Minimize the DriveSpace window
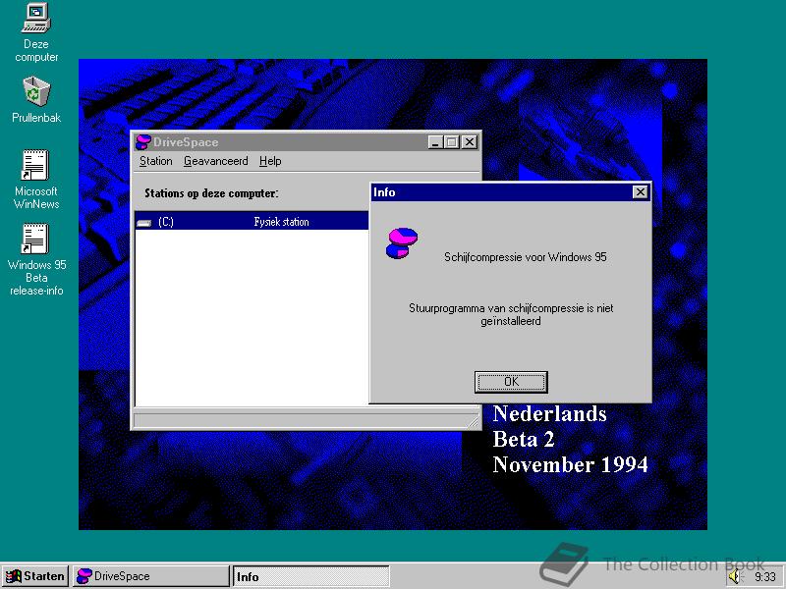 tap(435, 142)
